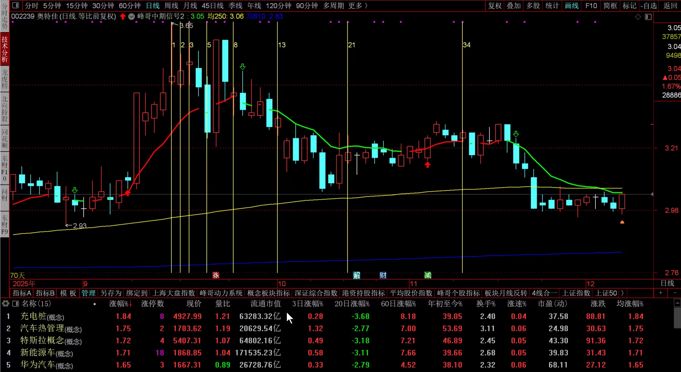Toggle the side panel icon at chart top-right
The height and width of the screenshot is (372, 681).
pos(648,17)
